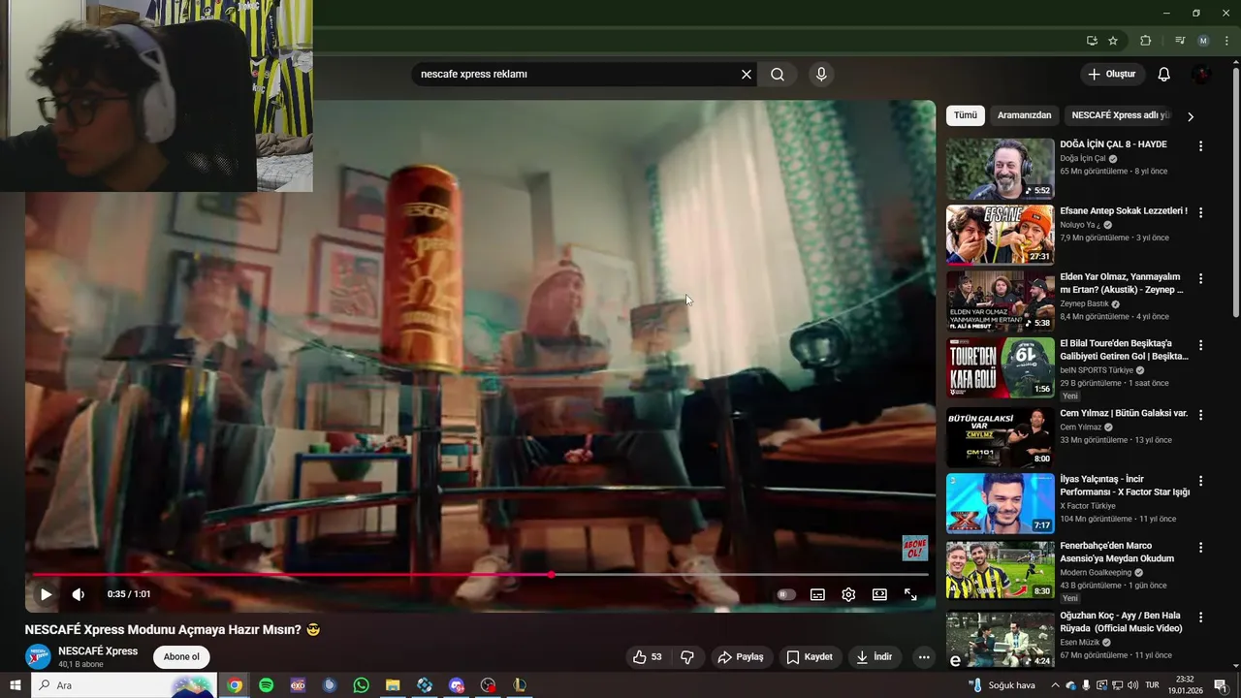Like the video with thumbs up
This screenshot has height=698, width=1241.
pyautogui.click(x=647, y=657)
